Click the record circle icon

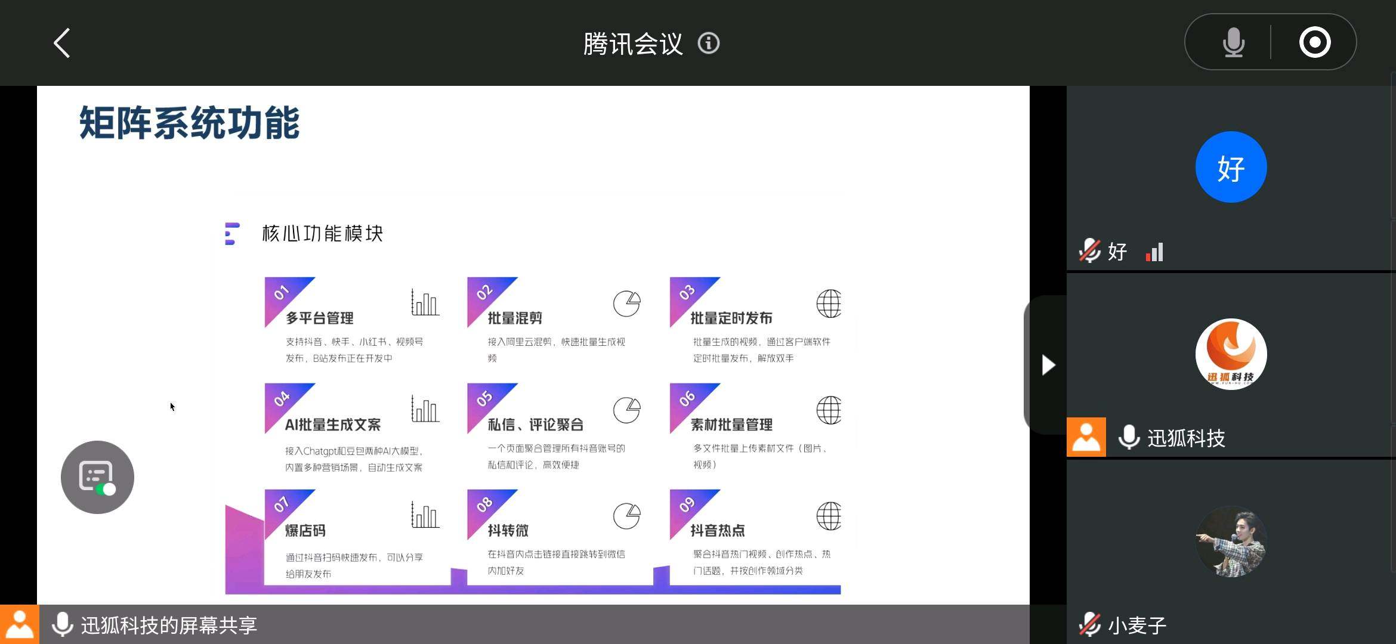[x=1315, y=42]
